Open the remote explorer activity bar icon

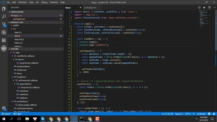(4, 48)
